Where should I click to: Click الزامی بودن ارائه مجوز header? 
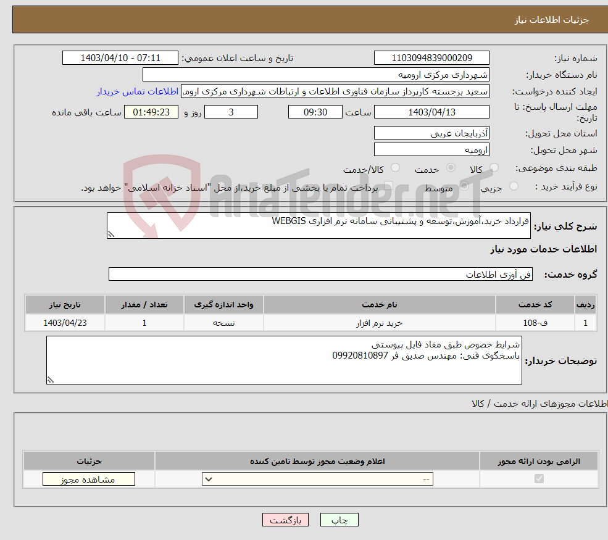pyautogui.click(x=539, y=461)
